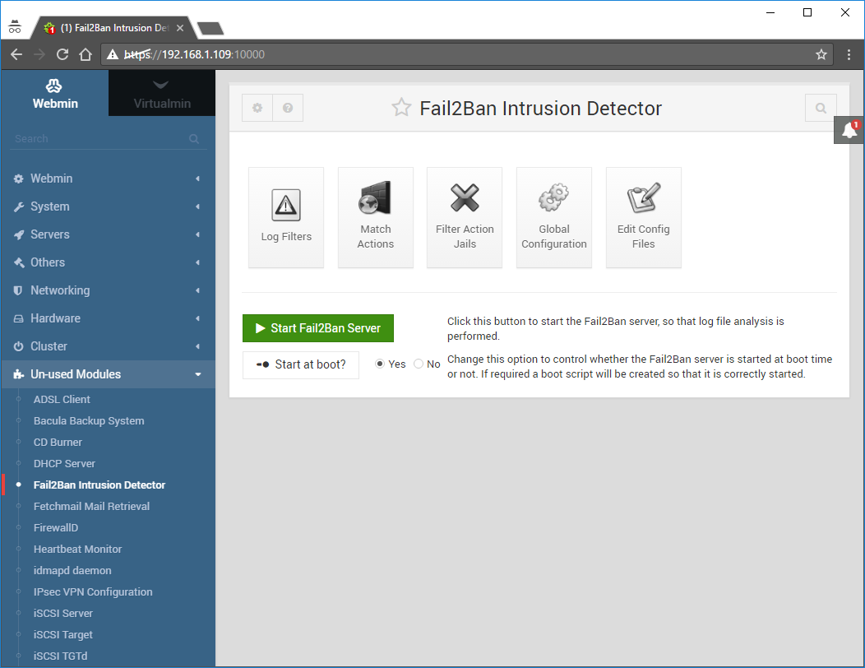Select the Fail2Ban Intrusion Detector browser tab
Screen dimensions: 865x668
tap(114, 28)
